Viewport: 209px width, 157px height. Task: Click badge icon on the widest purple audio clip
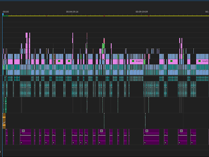coord(147,131)
